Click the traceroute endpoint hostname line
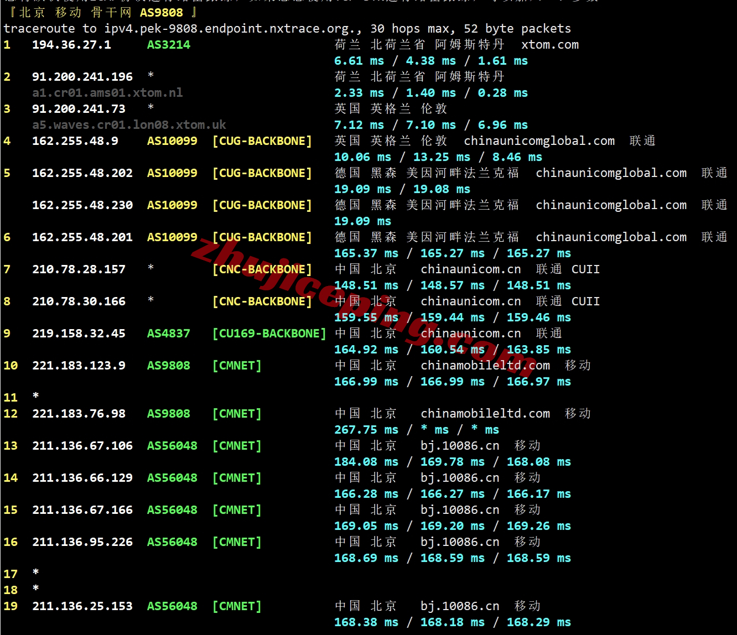737x635 pixels. [x=287, y=28]
